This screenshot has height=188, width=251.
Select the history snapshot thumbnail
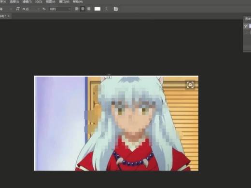[x=250, y=26]
